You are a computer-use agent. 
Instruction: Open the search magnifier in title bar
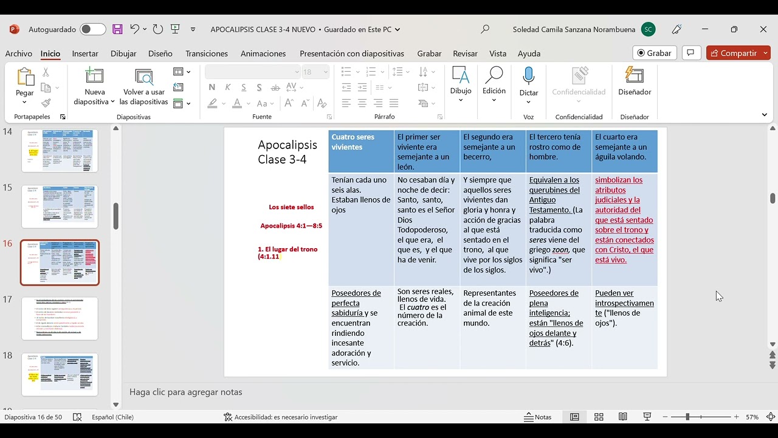pos(484,29)
